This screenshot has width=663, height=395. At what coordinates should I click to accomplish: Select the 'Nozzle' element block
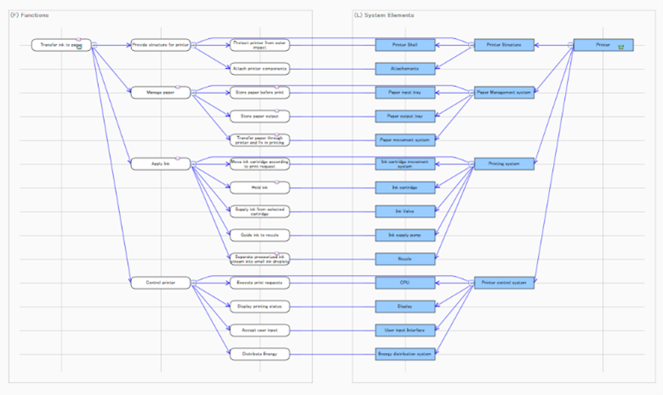pyautogui.click(x=405, y=259)
